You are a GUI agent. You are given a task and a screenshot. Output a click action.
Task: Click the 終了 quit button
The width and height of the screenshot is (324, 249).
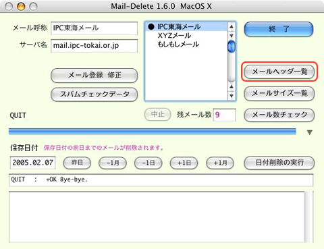pyautogui.click(x=279, y=29)
